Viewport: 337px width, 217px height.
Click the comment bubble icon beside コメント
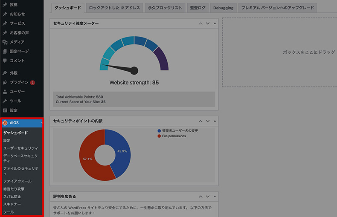tap(5, 61)
